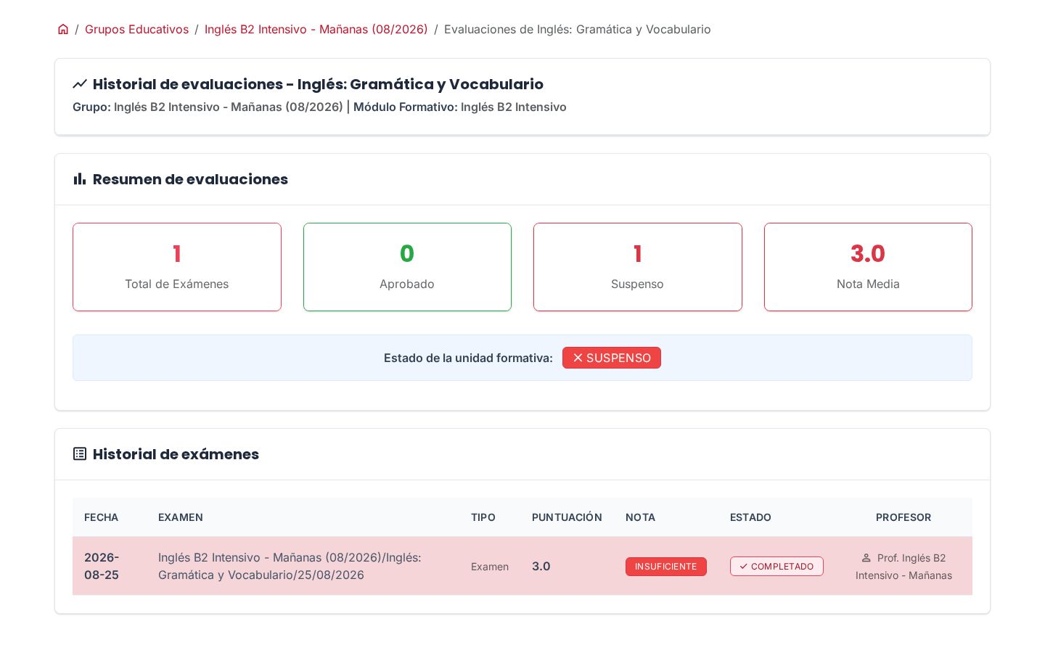This screenshot has width=1045, height=653.
Task: Click the Módulo Formativo value text
Action: tap(514, 107)
